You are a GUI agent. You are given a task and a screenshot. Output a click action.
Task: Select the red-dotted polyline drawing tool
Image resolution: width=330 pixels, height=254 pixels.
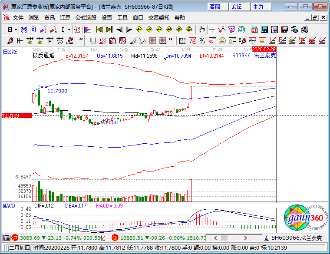pos(221,30)
